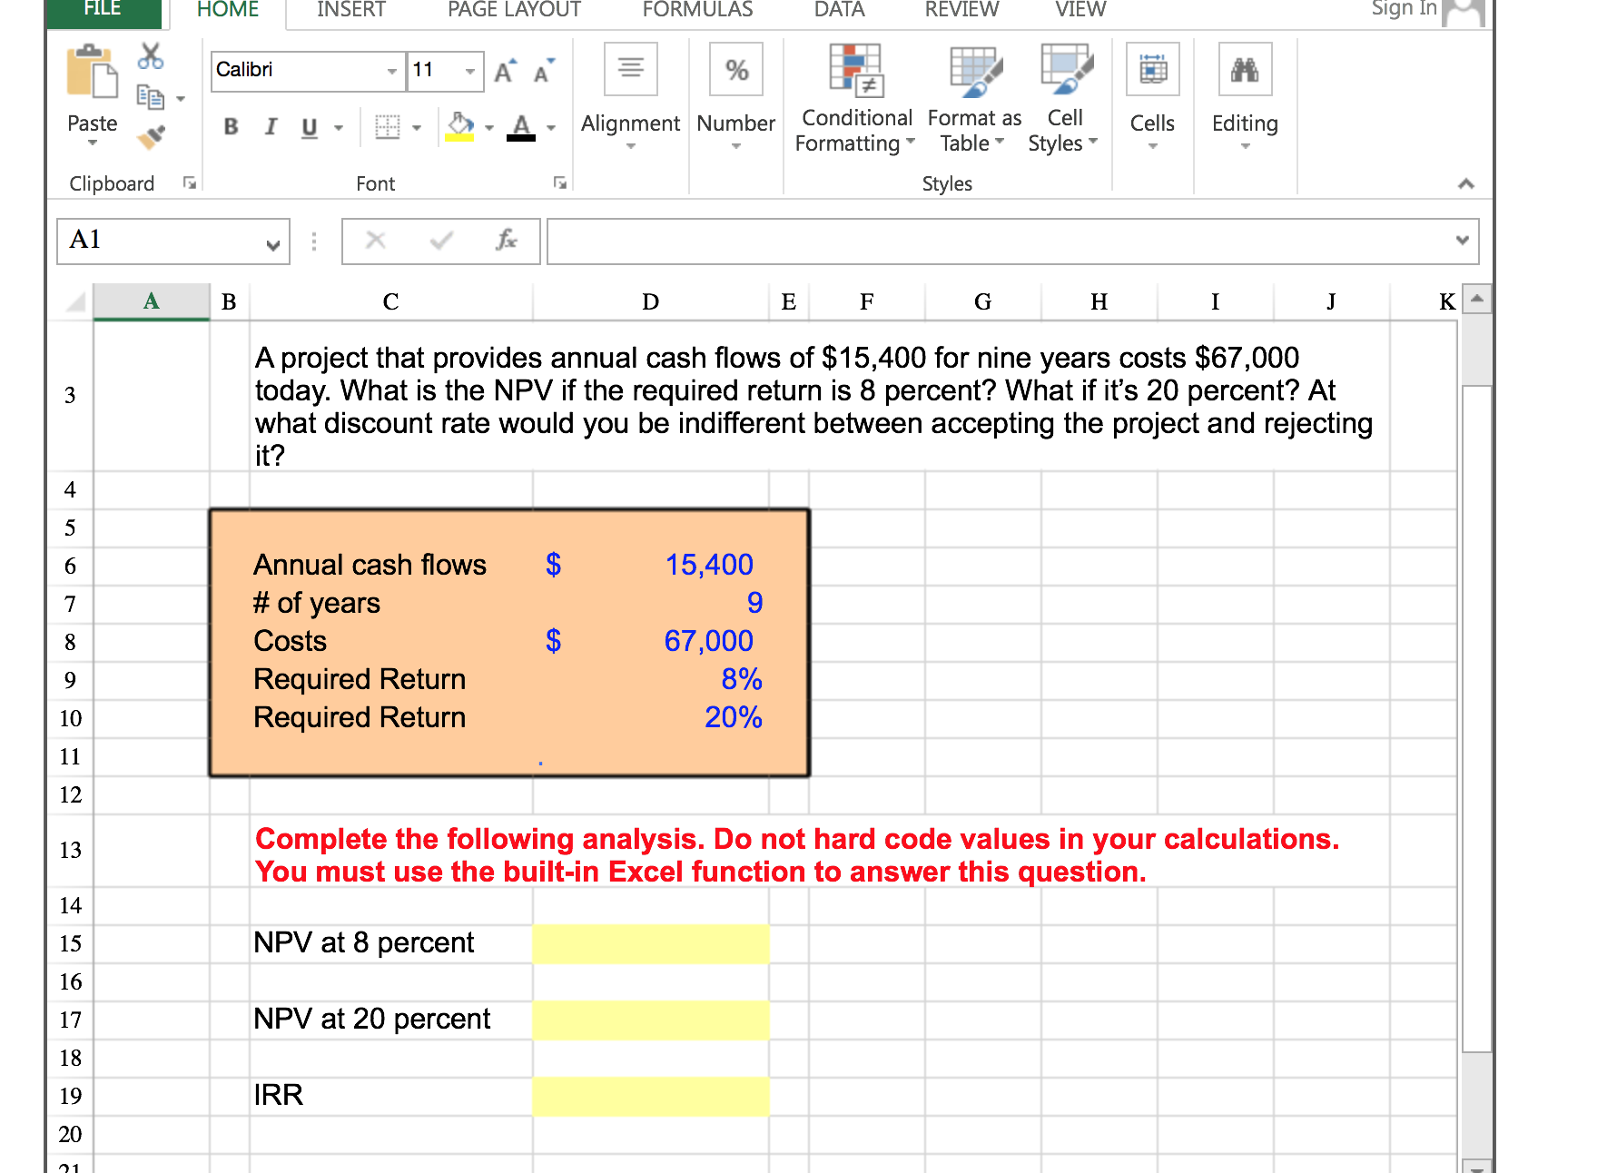Toggle bold formatting
Screen dimensions: 1607x1173
[230, 127]
